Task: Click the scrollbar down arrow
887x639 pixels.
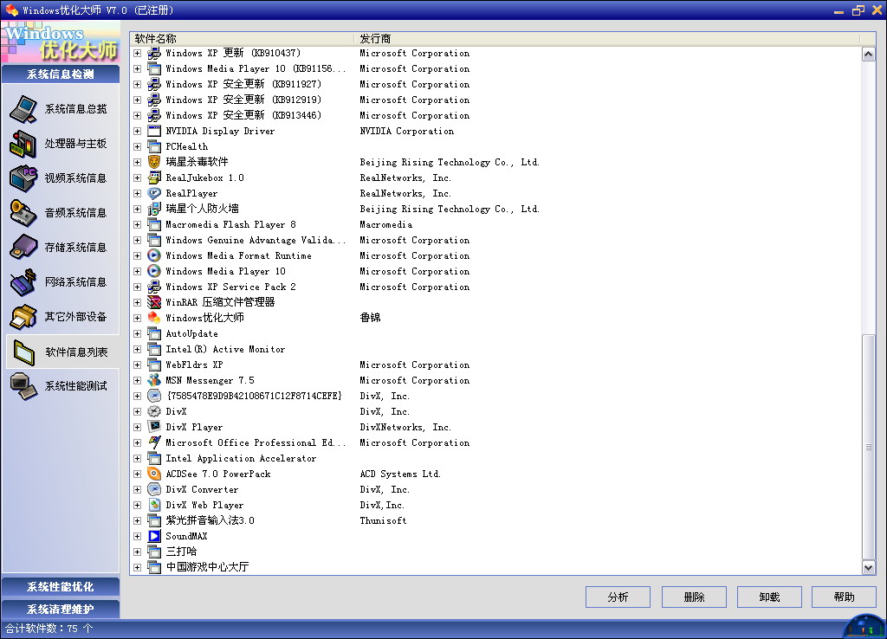Action: point(868,567)
